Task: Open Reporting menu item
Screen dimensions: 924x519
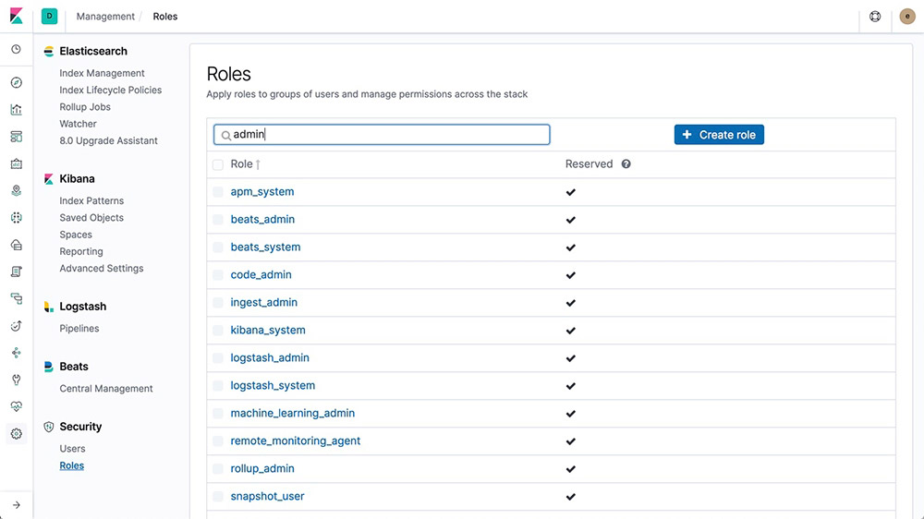Action: coord(81,251)
